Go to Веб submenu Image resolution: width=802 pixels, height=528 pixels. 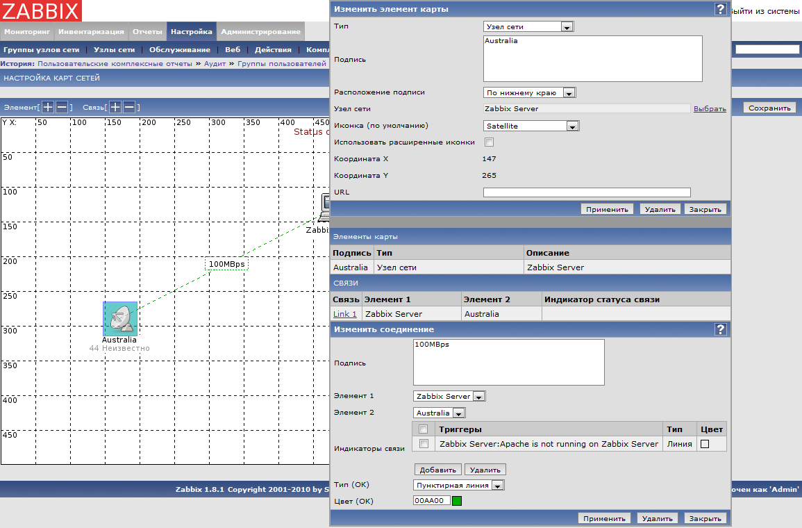(x=232, y=49)
